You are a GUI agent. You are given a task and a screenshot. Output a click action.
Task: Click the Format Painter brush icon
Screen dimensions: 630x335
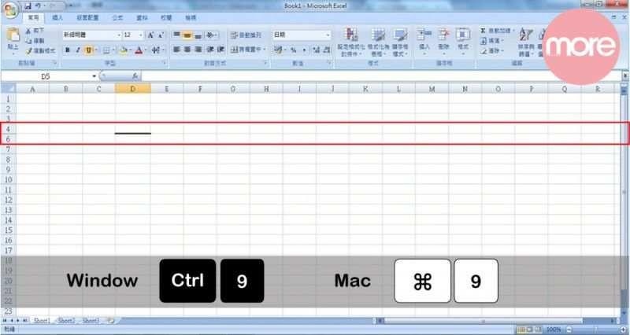[28, 51]
